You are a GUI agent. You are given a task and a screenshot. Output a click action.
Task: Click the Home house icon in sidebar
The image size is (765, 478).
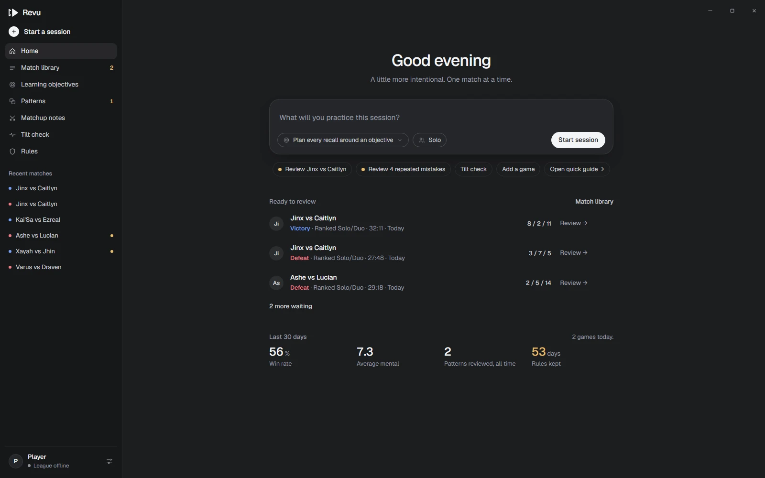12,51
